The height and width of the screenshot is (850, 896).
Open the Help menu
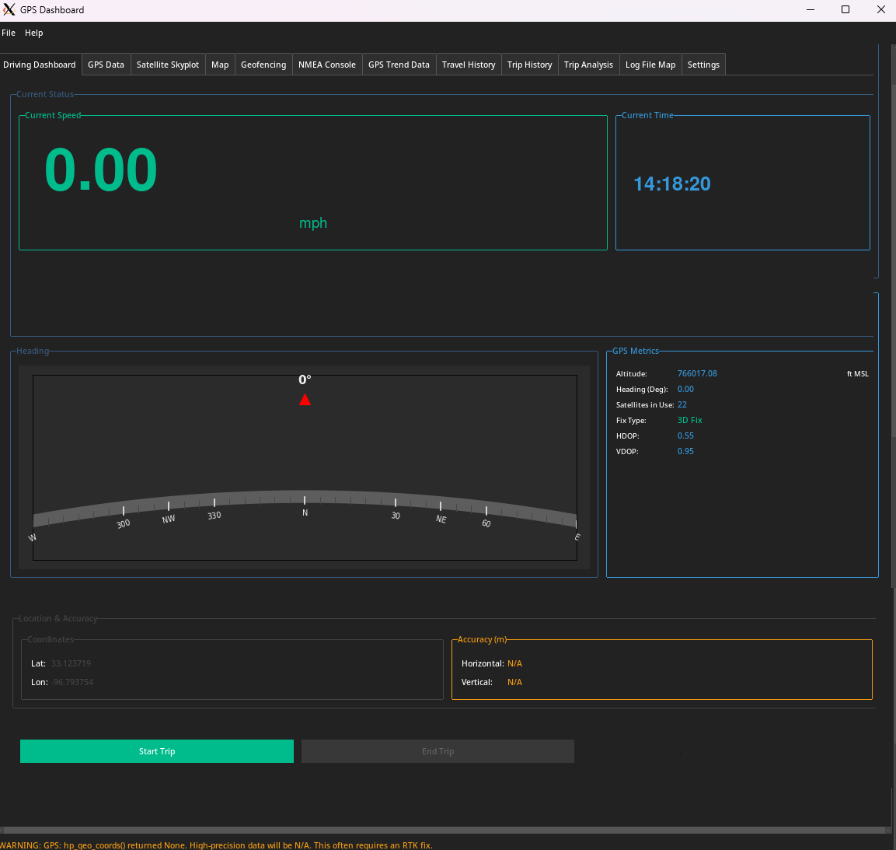click(33, 33)
